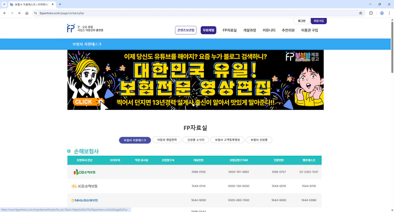Click DB손해보험 fax 0505-181-4862
This screenshot has width=394, height=212.
239,172
